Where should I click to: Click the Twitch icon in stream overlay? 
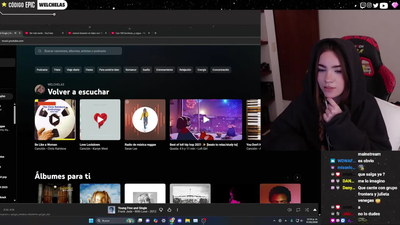[x=363, y=5]
